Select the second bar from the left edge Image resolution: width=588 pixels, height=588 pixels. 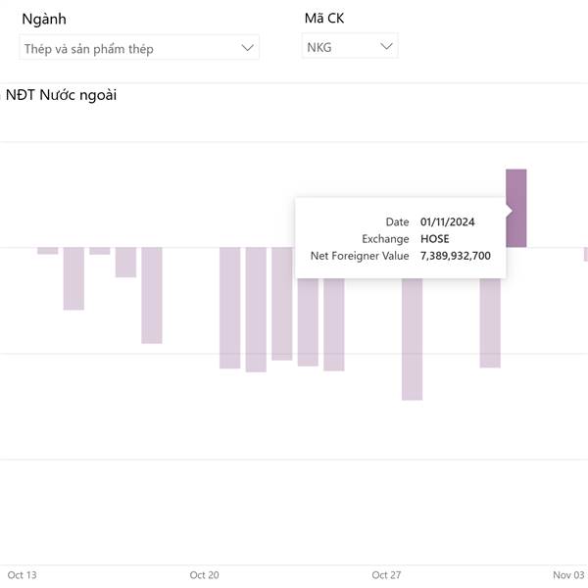pyautogui.click(x=73, y=278)
